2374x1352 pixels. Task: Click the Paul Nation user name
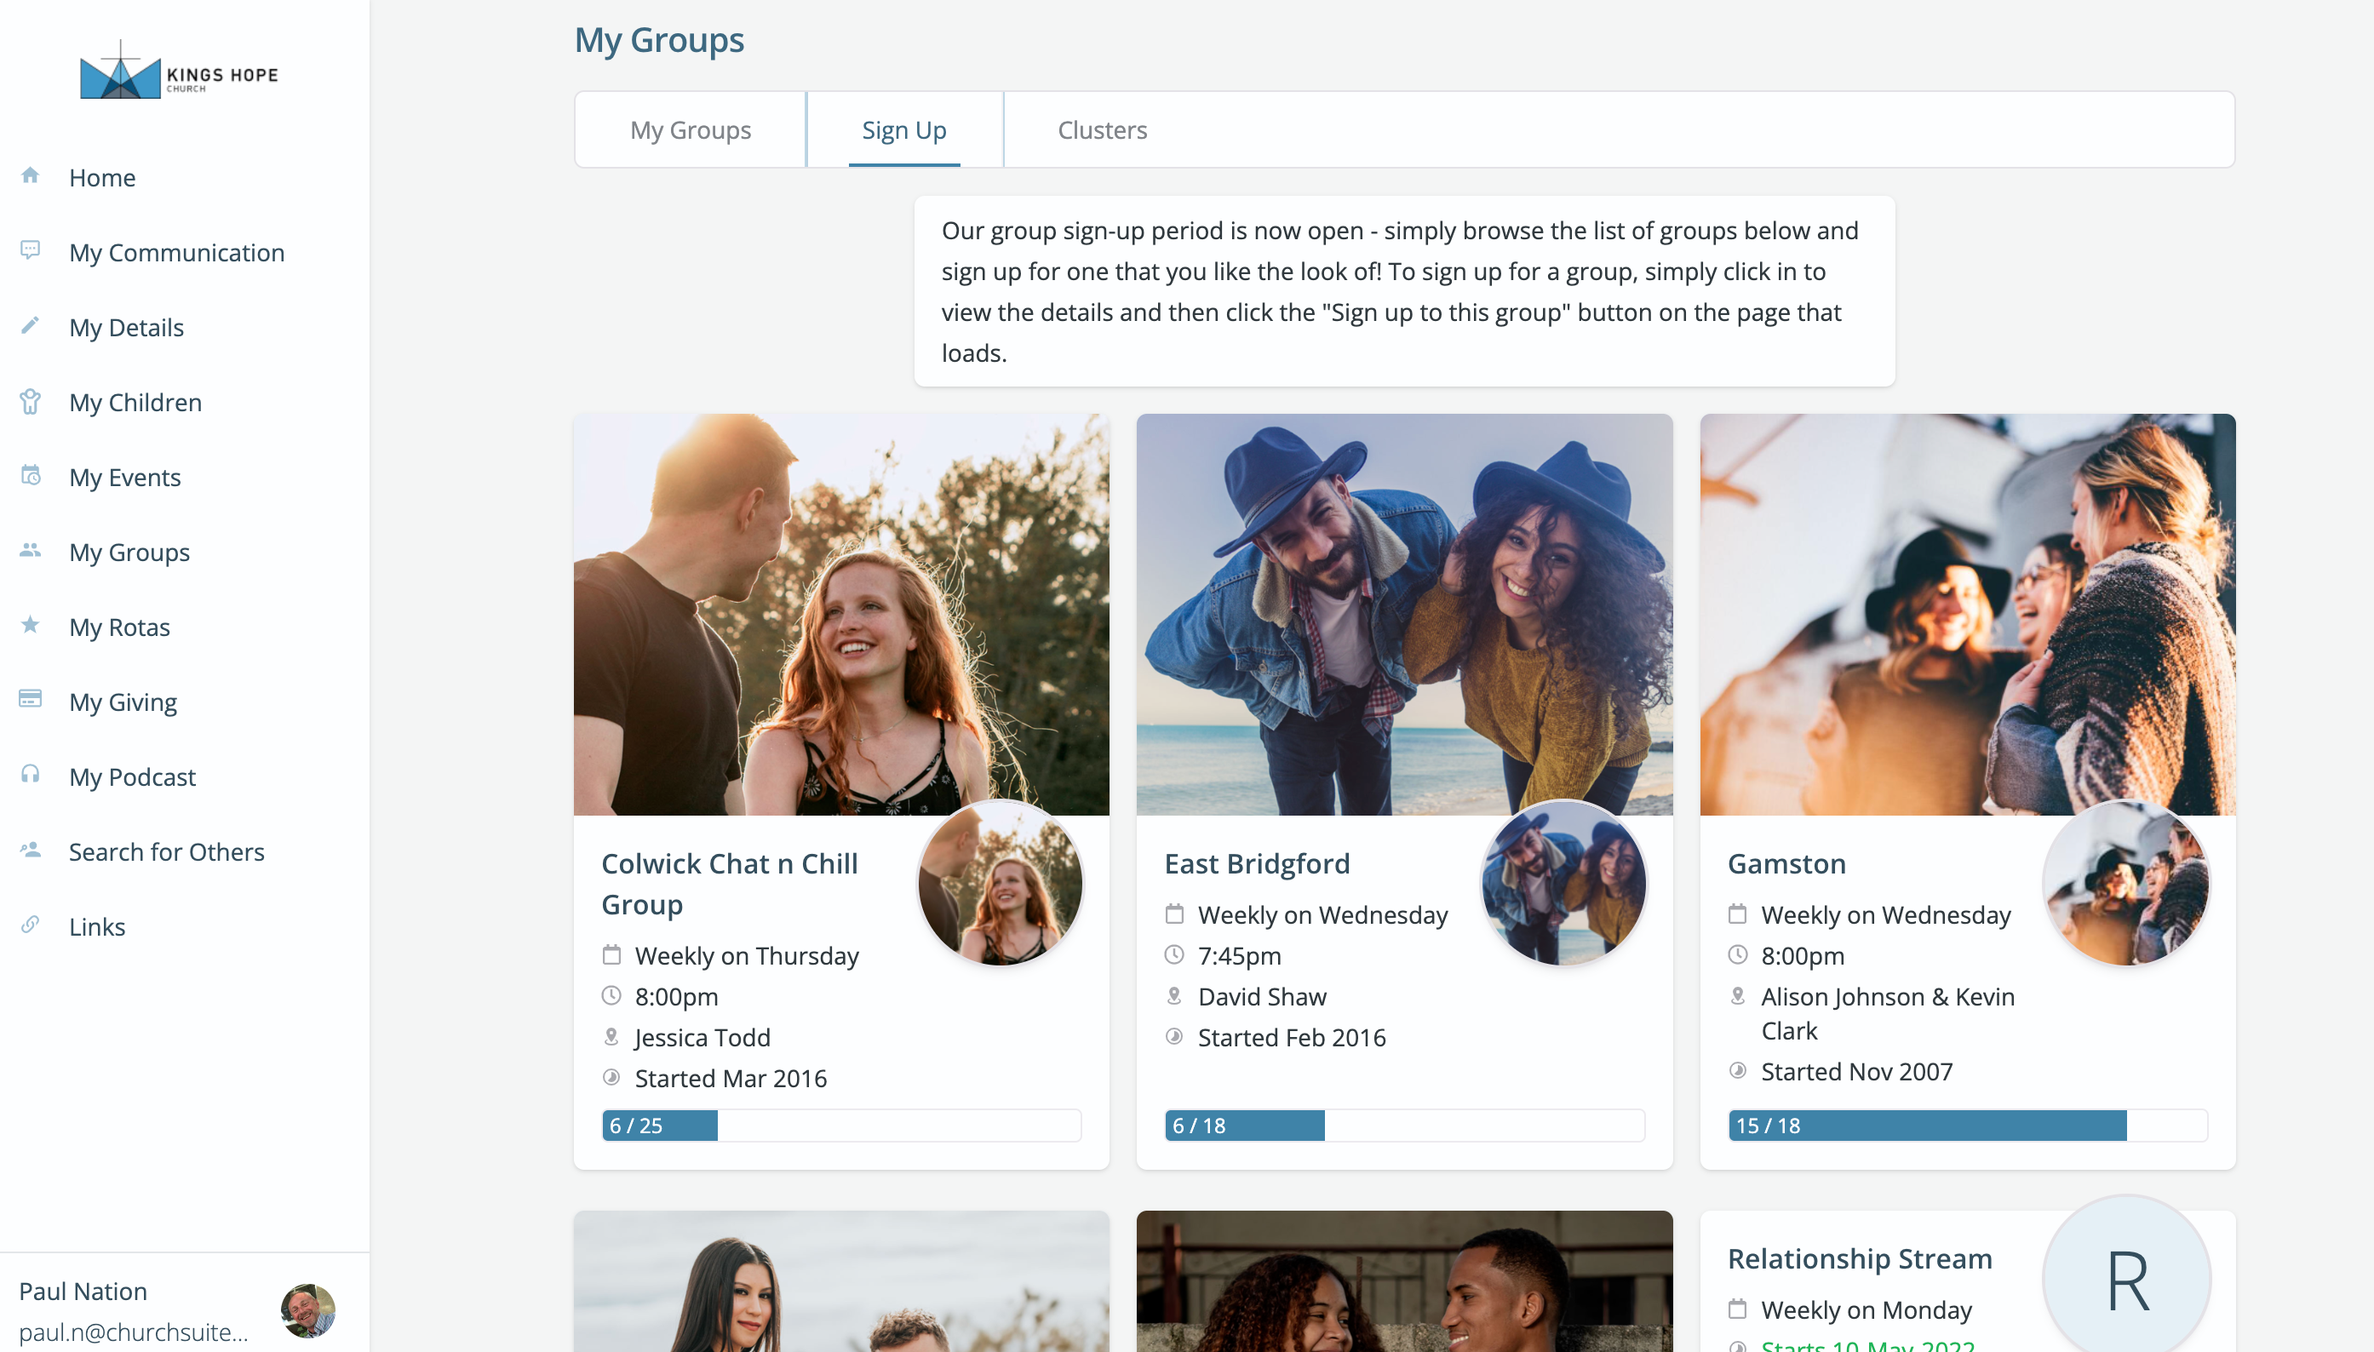(83, 1292)
